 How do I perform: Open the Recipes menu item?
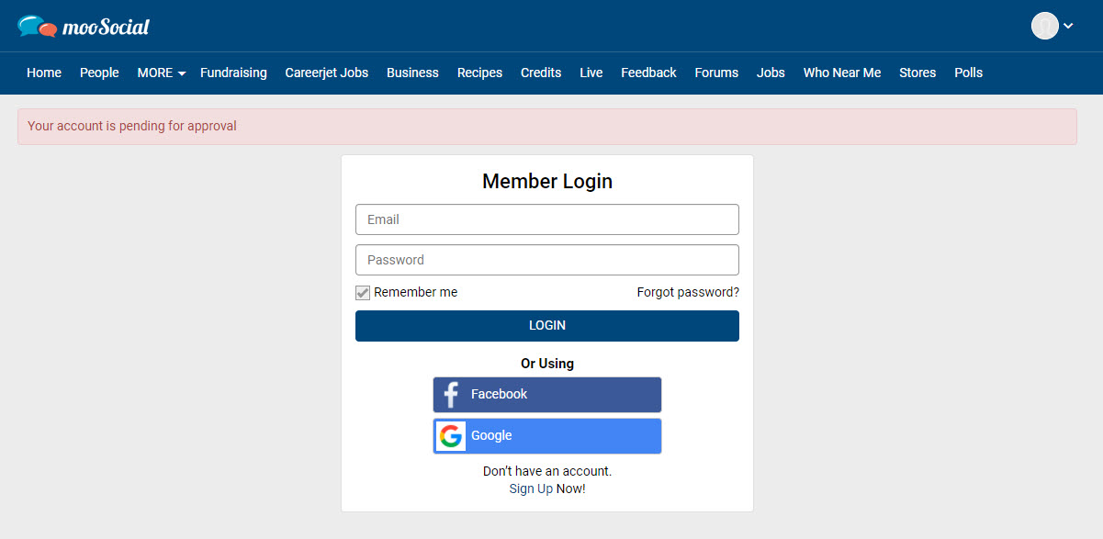click(x=479, y=73)
